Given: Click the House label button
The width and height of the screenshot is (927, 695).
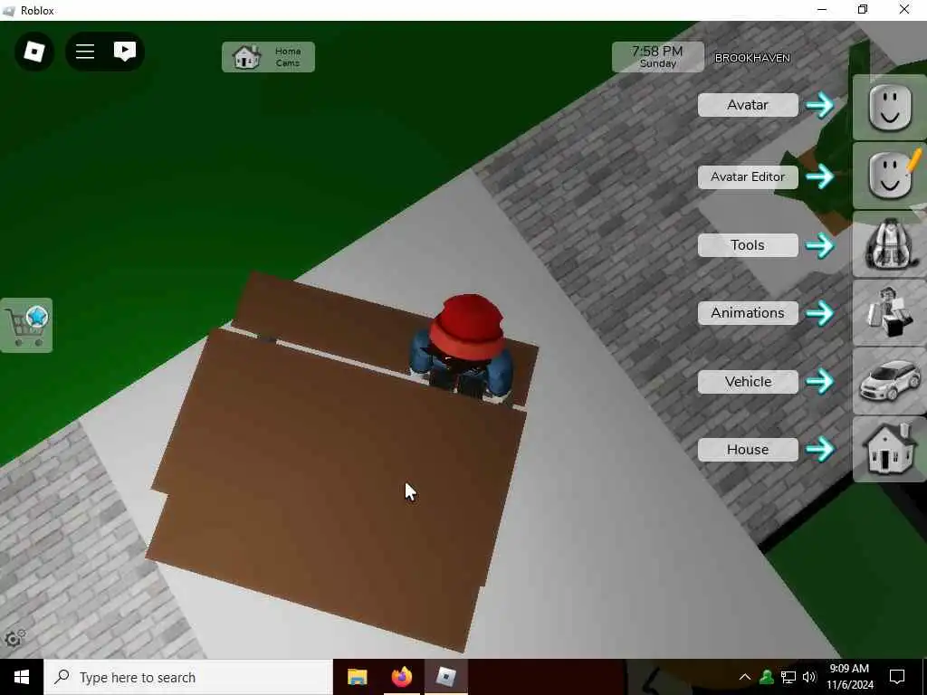Looking at the screenshot, I should [748, 450].
